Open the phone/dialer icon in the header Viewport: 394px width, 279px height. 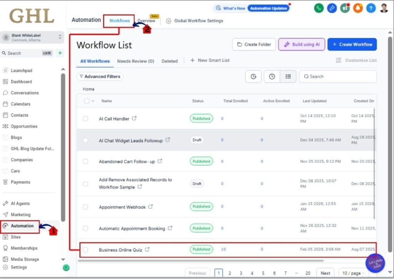[319, 8]
